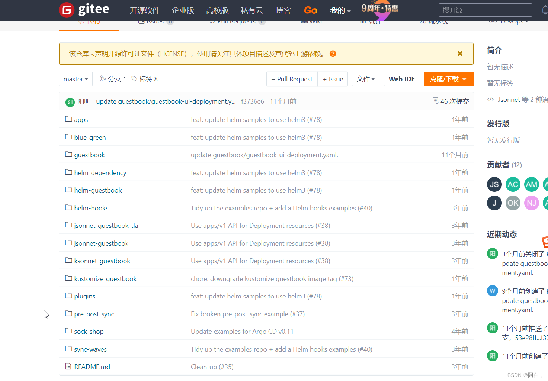Open commit message 'Clean-up (#35)'
This screenshot has width=548, height=381.
point(212,367)
